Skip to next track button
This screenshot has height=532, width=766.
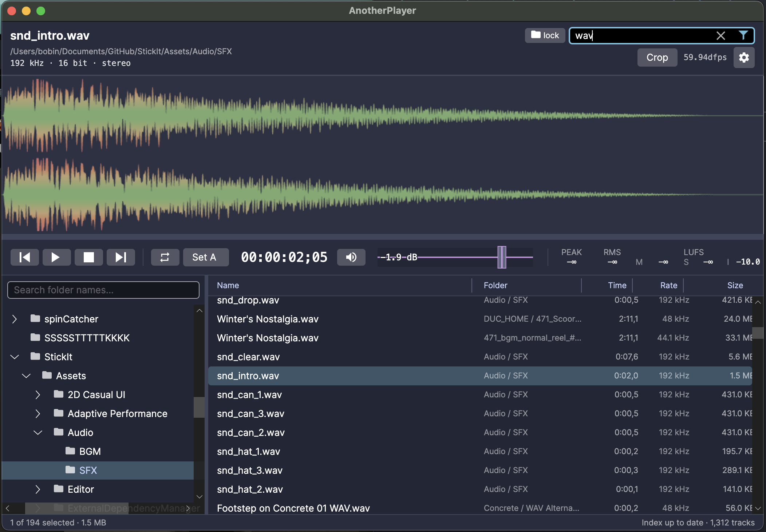point(121,257)
